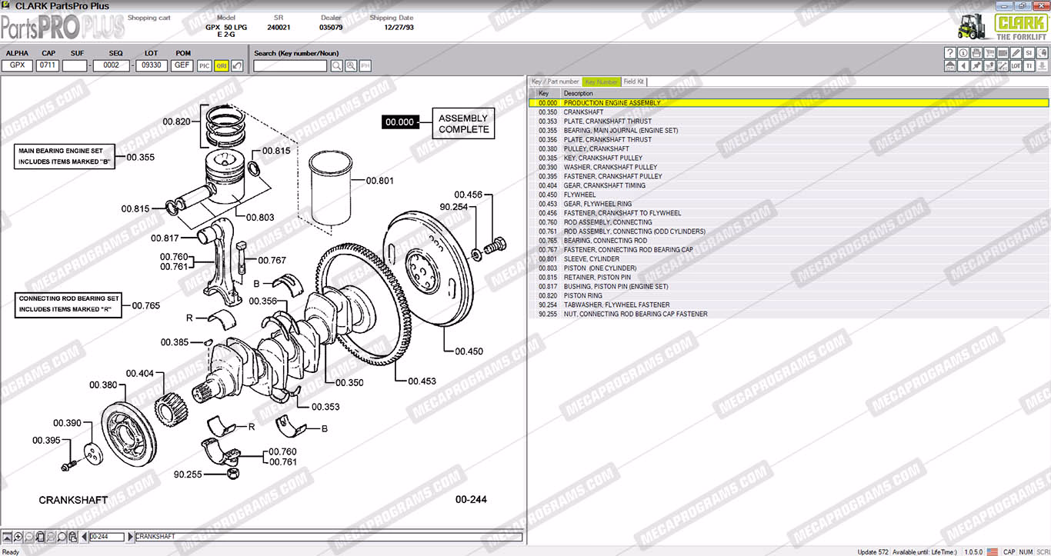Select the FASTENER, CRANKSHAFT TO FLYWHEEL row
This screenshot has height=556, width=1051.
789,213
